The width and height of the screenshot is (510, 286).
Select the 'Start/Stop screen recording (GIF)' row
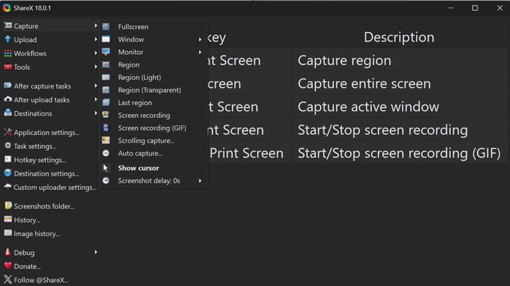point(358,153)
